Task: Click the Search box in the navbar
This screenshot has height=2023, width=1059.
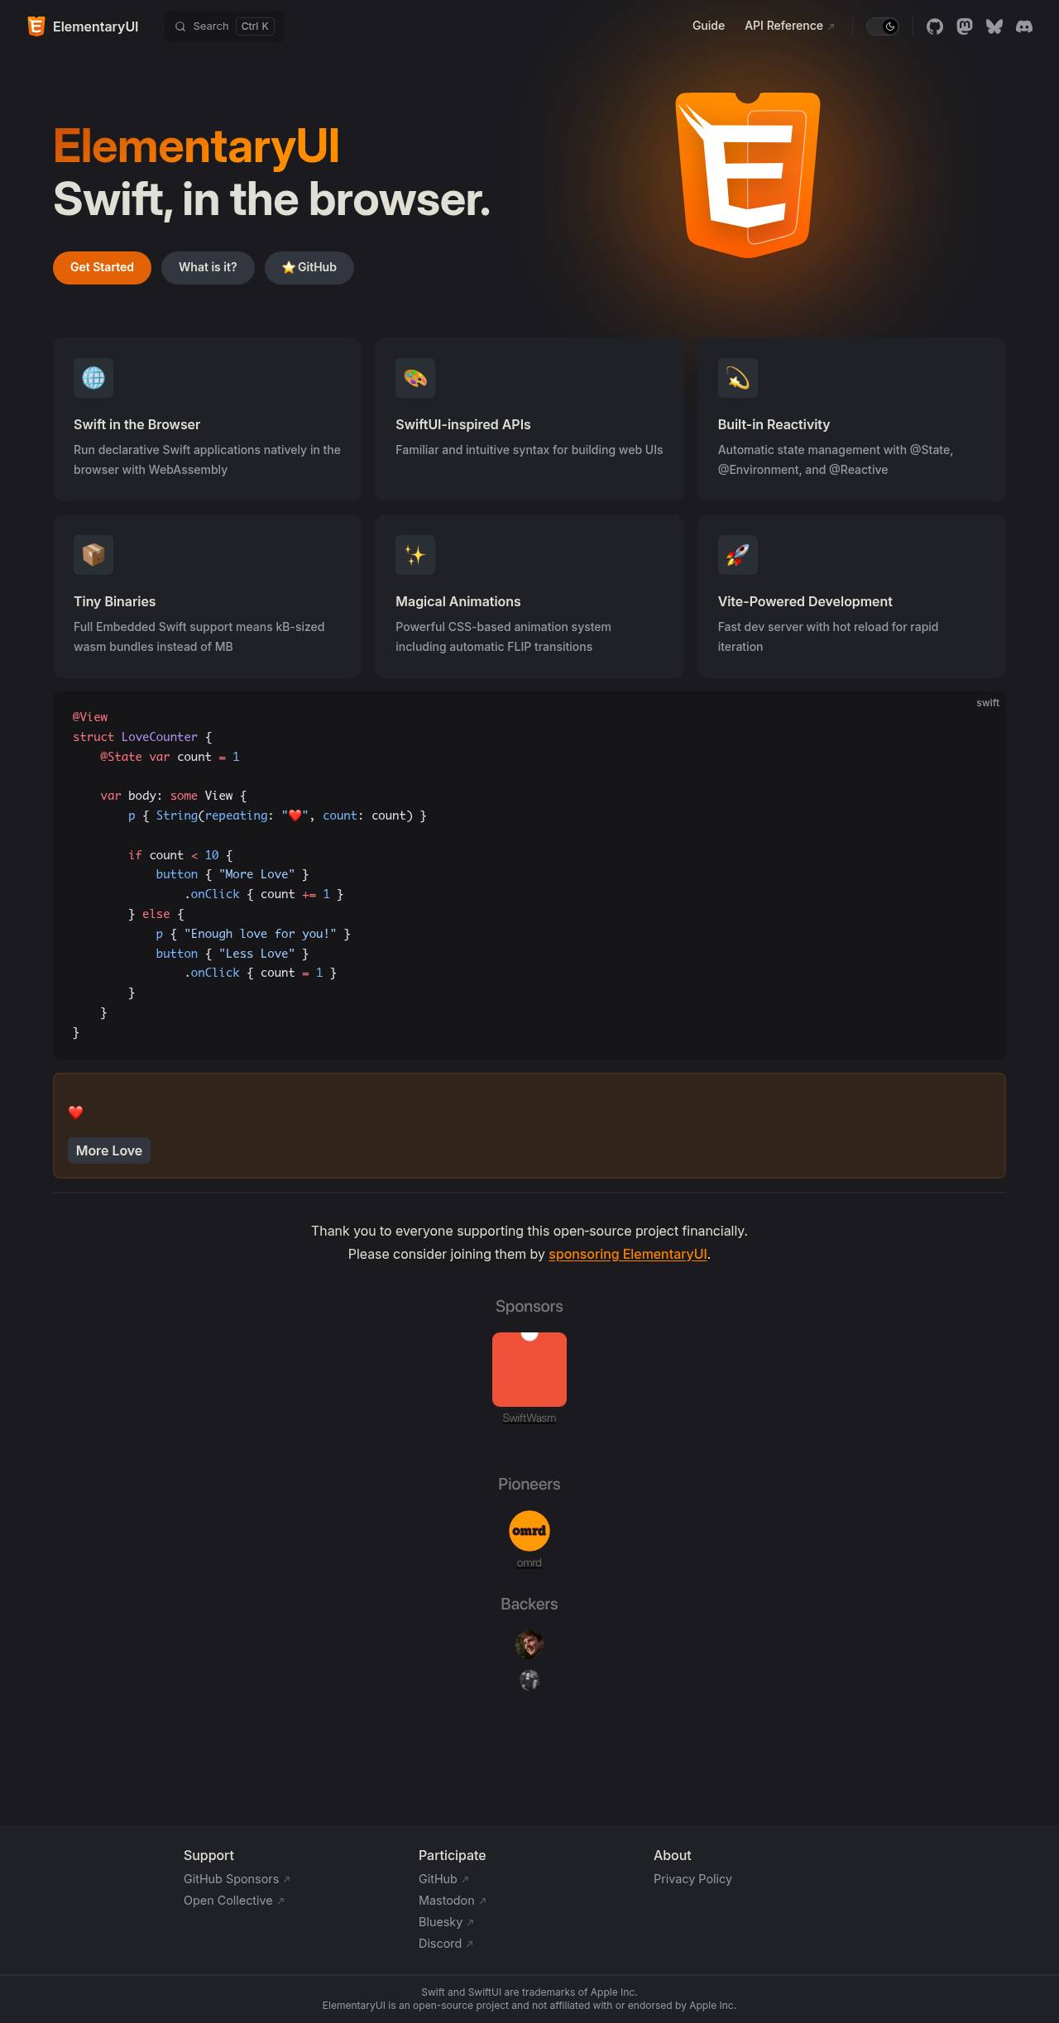Action: click(x=224, y=26)
